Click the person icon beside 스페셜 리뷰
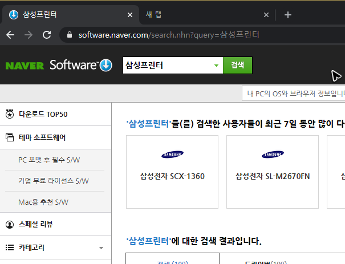The image size is (345, 264). [10, 225]
